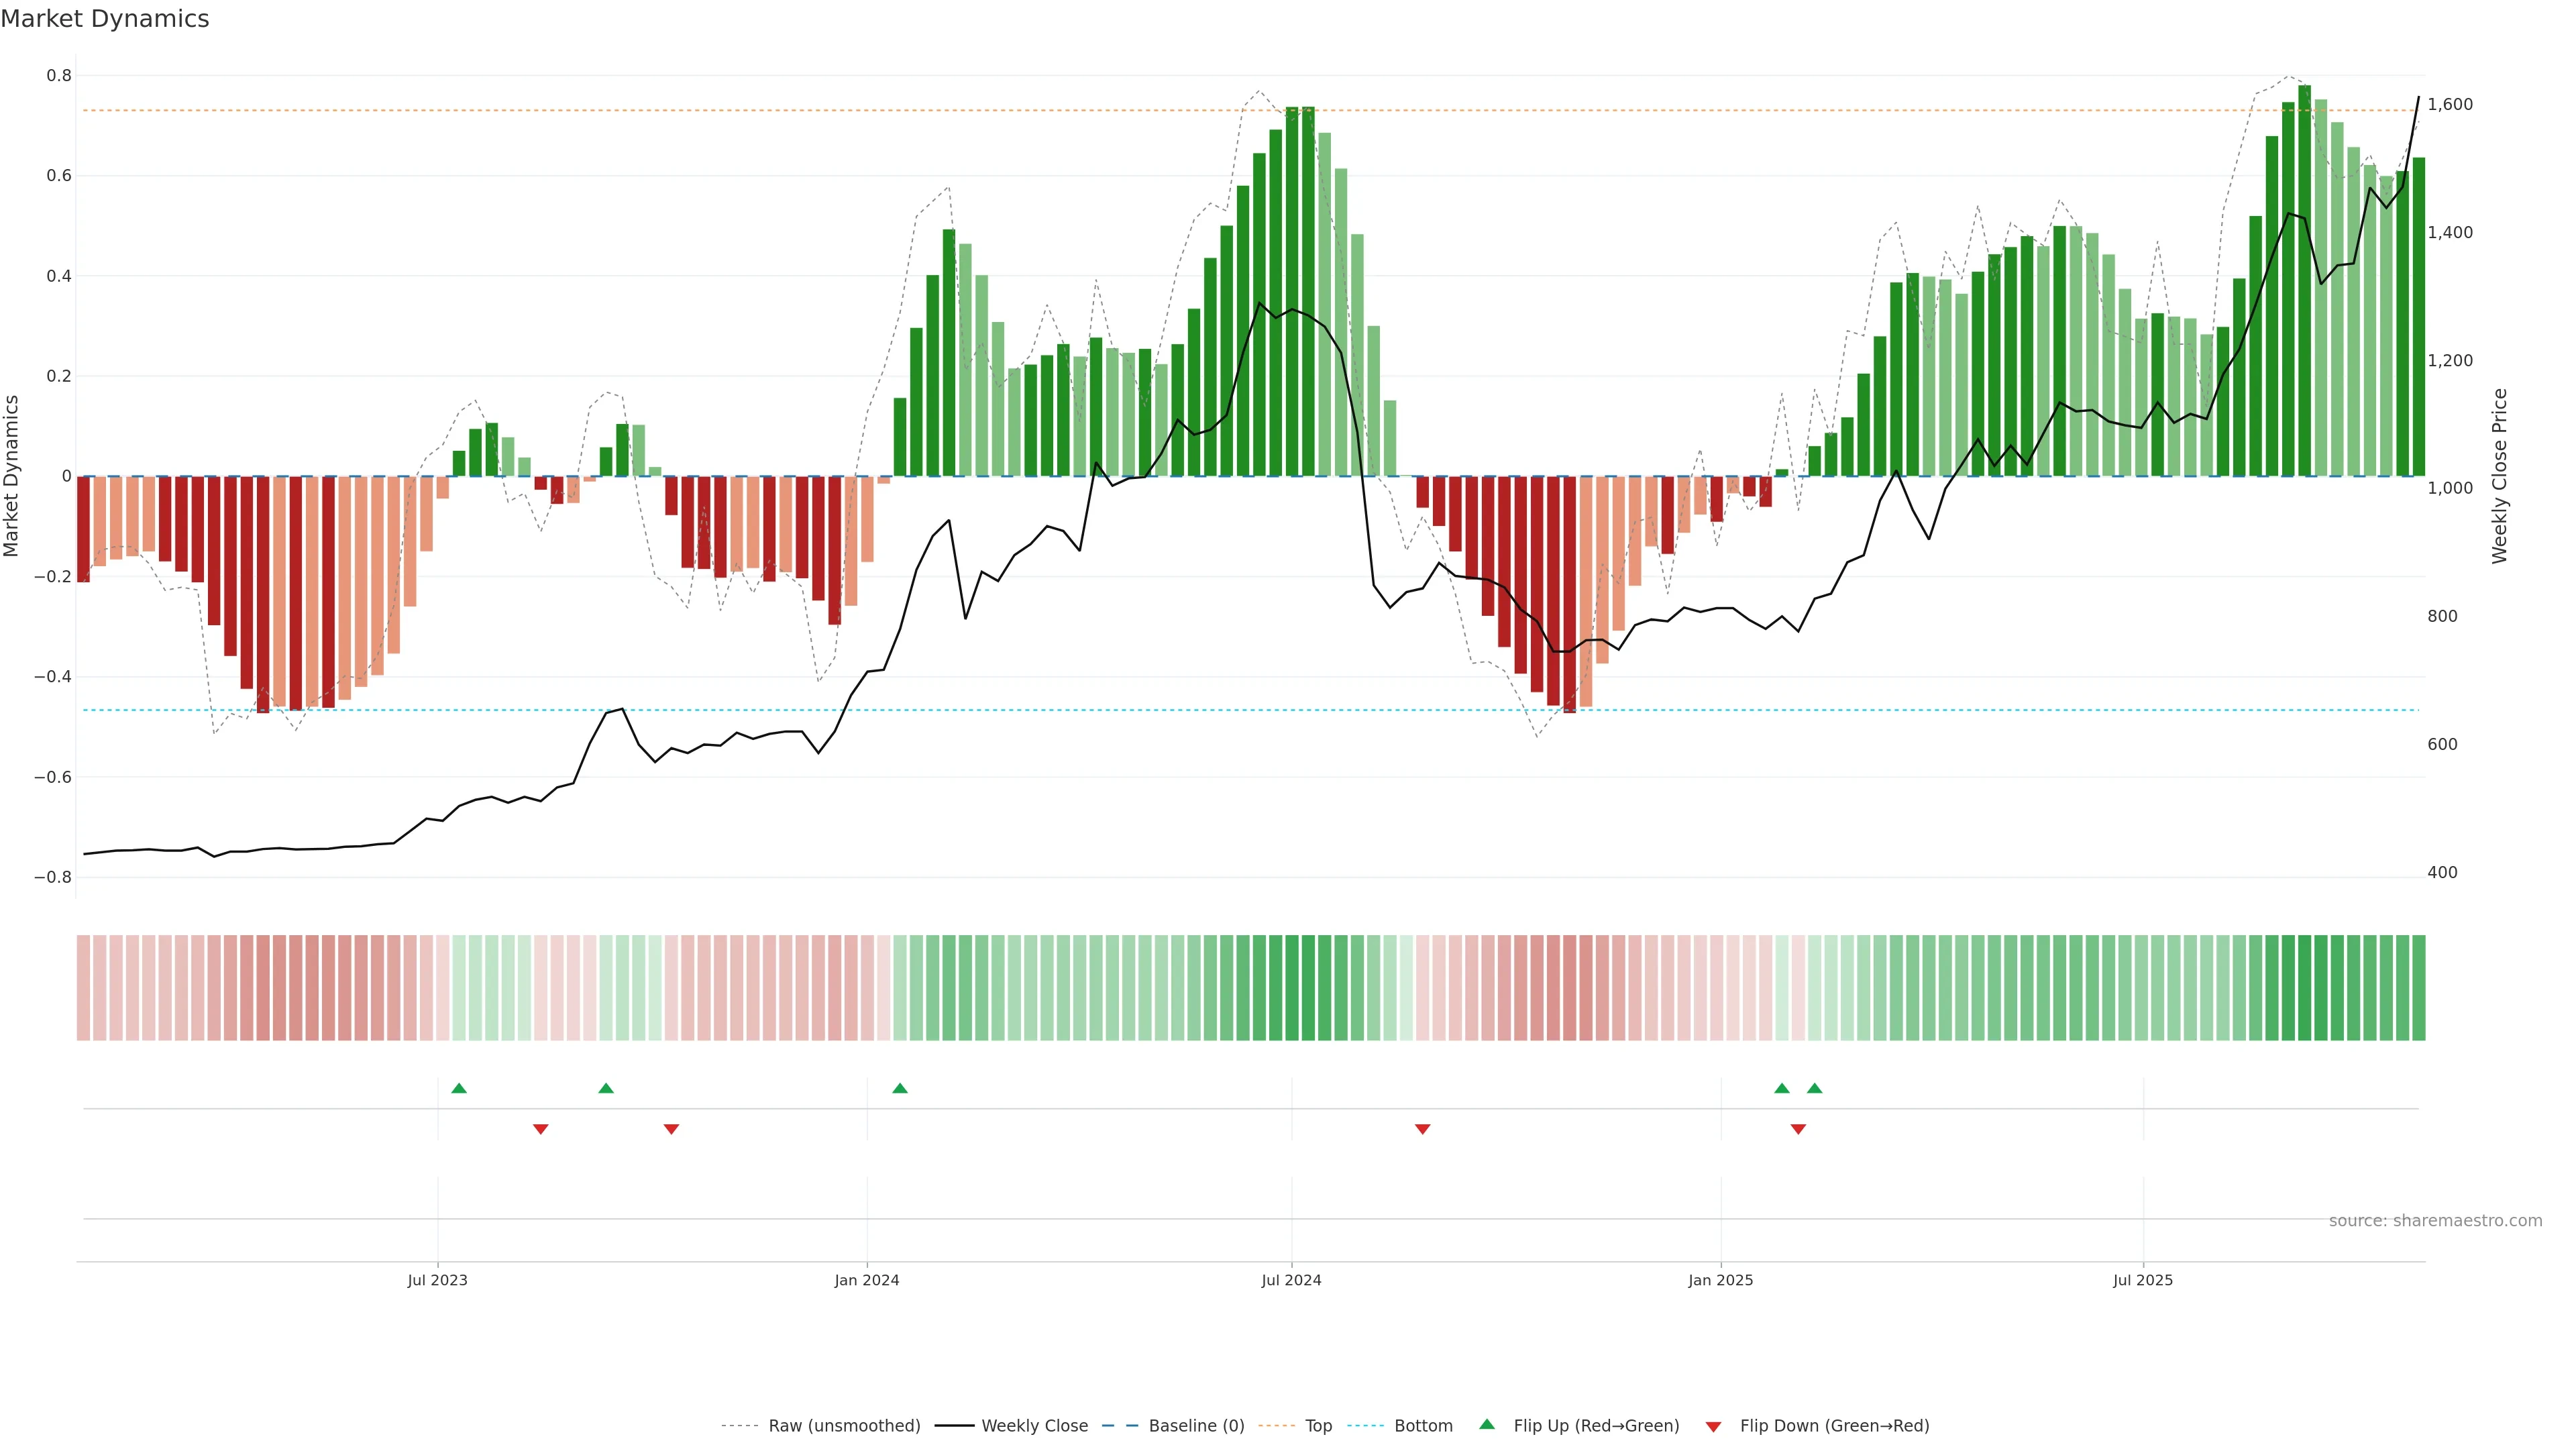
Task: Click the 1,600 right-axis price label
Action: pos(2450,104)
